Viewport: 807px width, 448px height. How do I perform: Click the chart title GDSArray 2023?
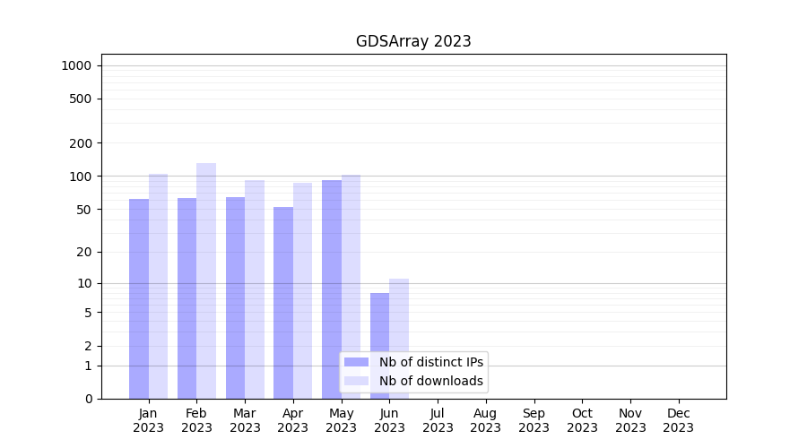point(413,41)
